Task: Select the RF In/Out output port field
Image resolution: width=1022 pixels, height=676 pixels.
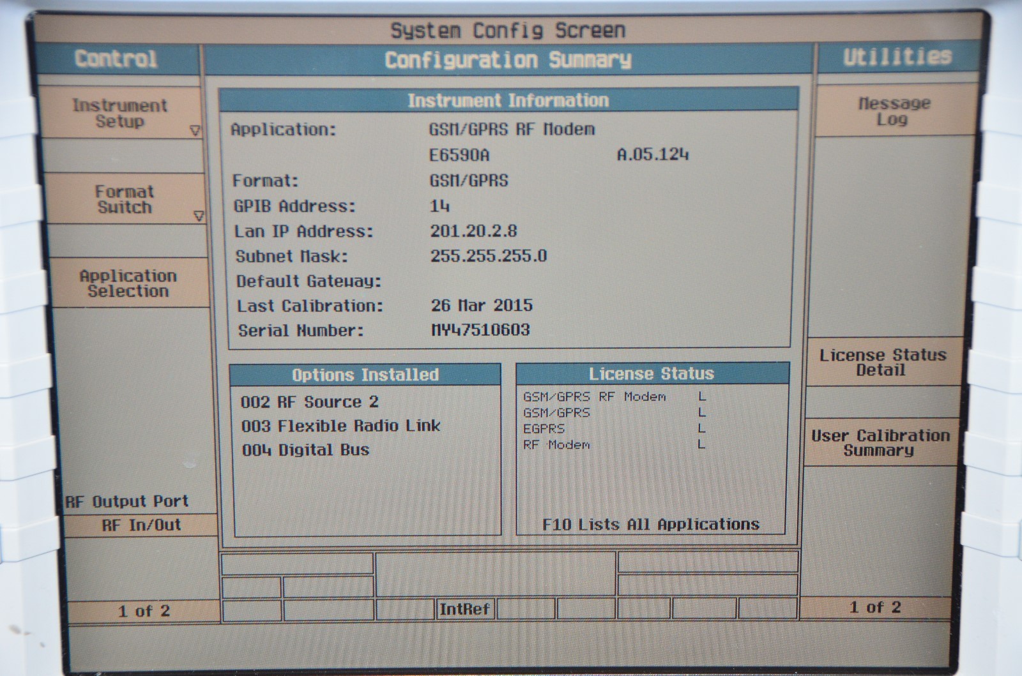Action: point(141,525)
